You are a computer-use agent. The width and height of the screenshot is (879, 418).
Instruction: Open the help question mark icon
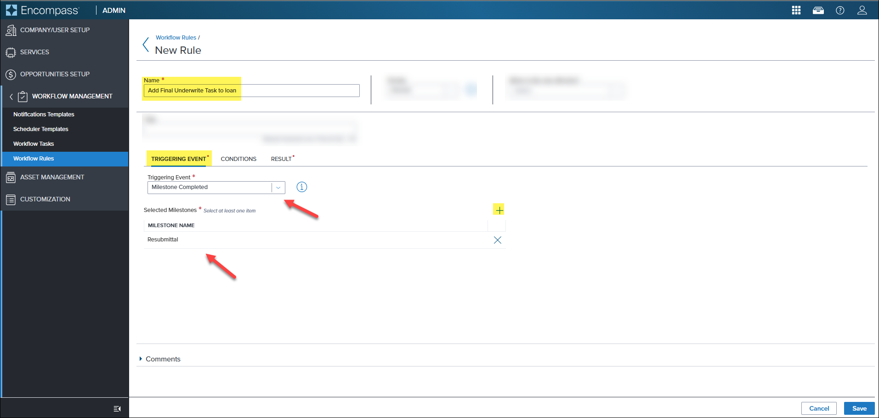coord(840,10)
